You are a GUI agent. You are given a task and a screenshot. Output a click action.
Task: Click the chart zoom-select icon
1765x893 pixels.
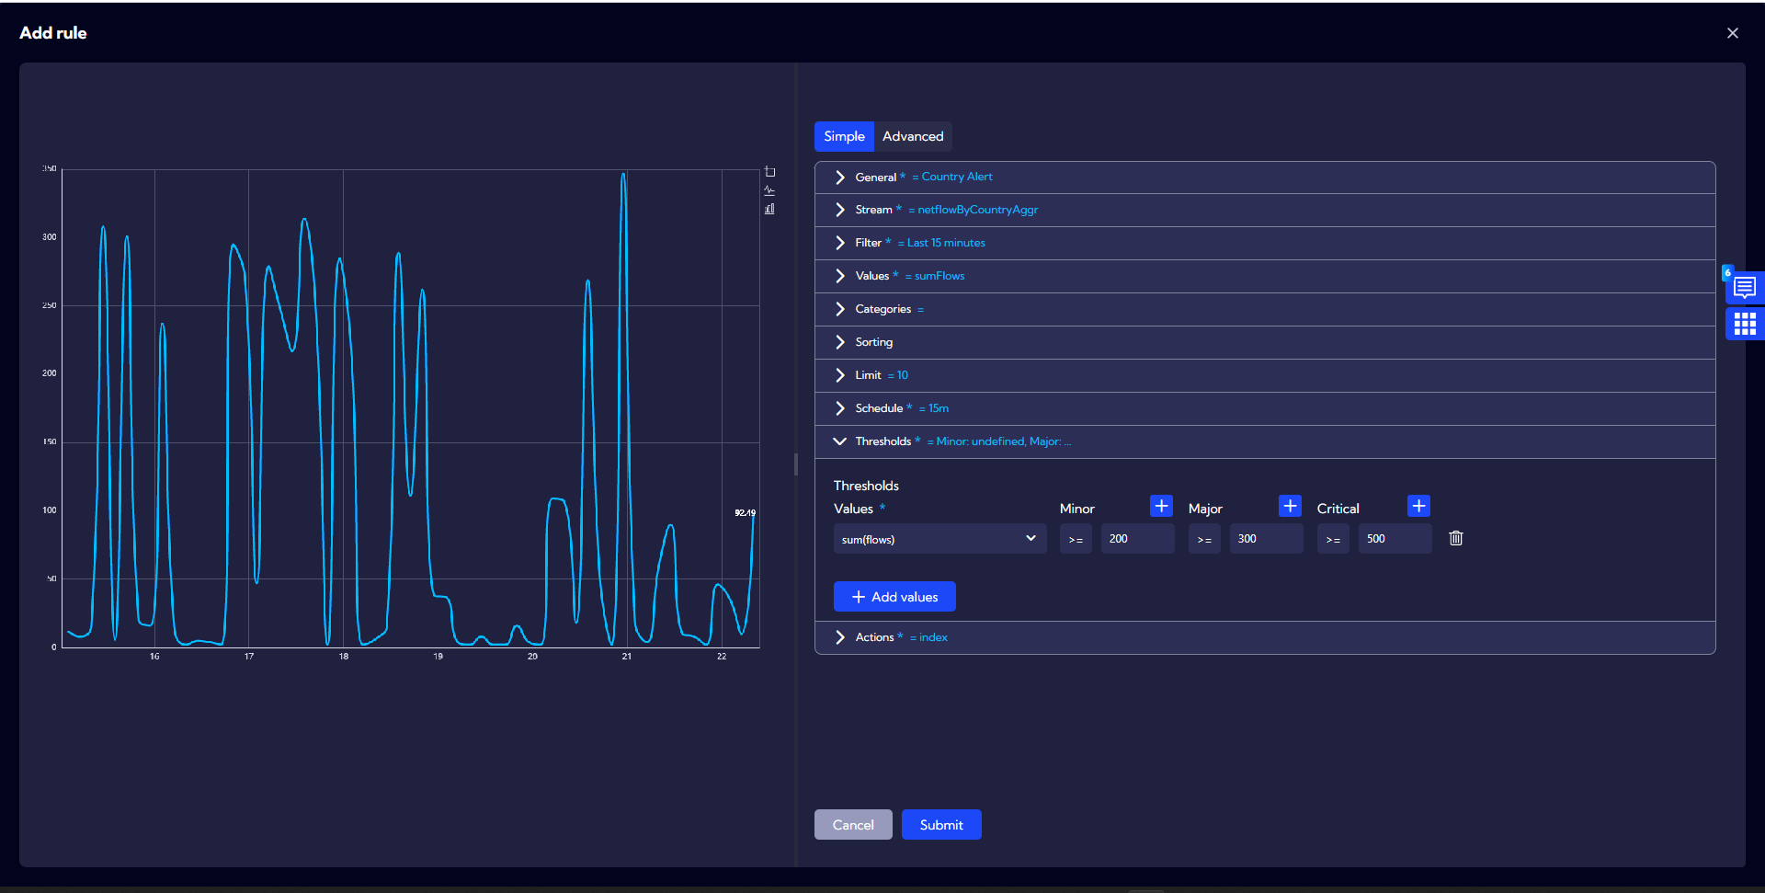tap(770, 172)
